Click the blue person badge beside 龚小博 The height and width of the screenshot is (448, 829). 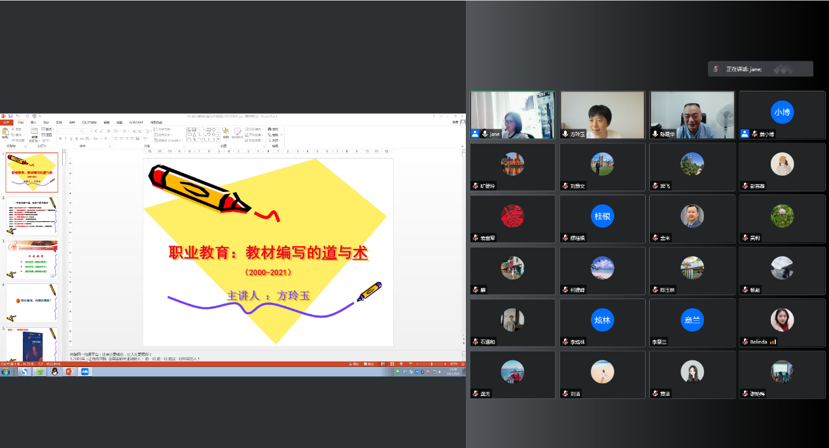tap(745, 133)
